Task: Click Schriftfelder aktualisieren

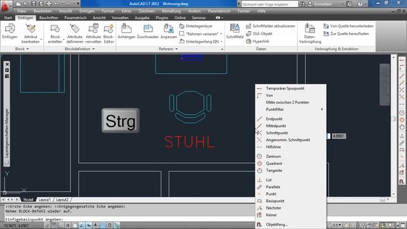Action: click(270, 26)
